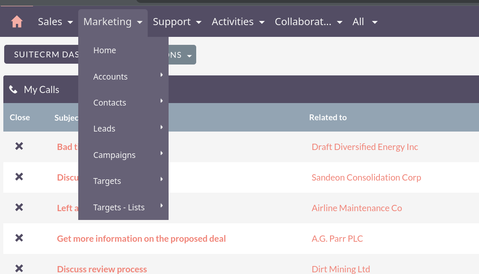Select Home in the Marketing menu
479x274 pixels.
(x=105, y=50)
